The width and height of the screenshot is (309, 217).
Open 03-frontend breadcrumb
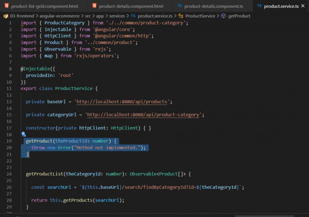(22, 16)
